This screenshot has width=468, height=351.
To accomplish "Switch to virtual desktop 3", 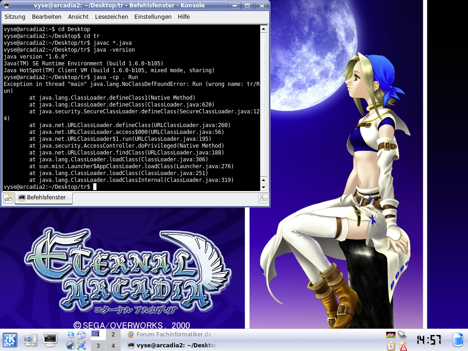I will (98, 346).
